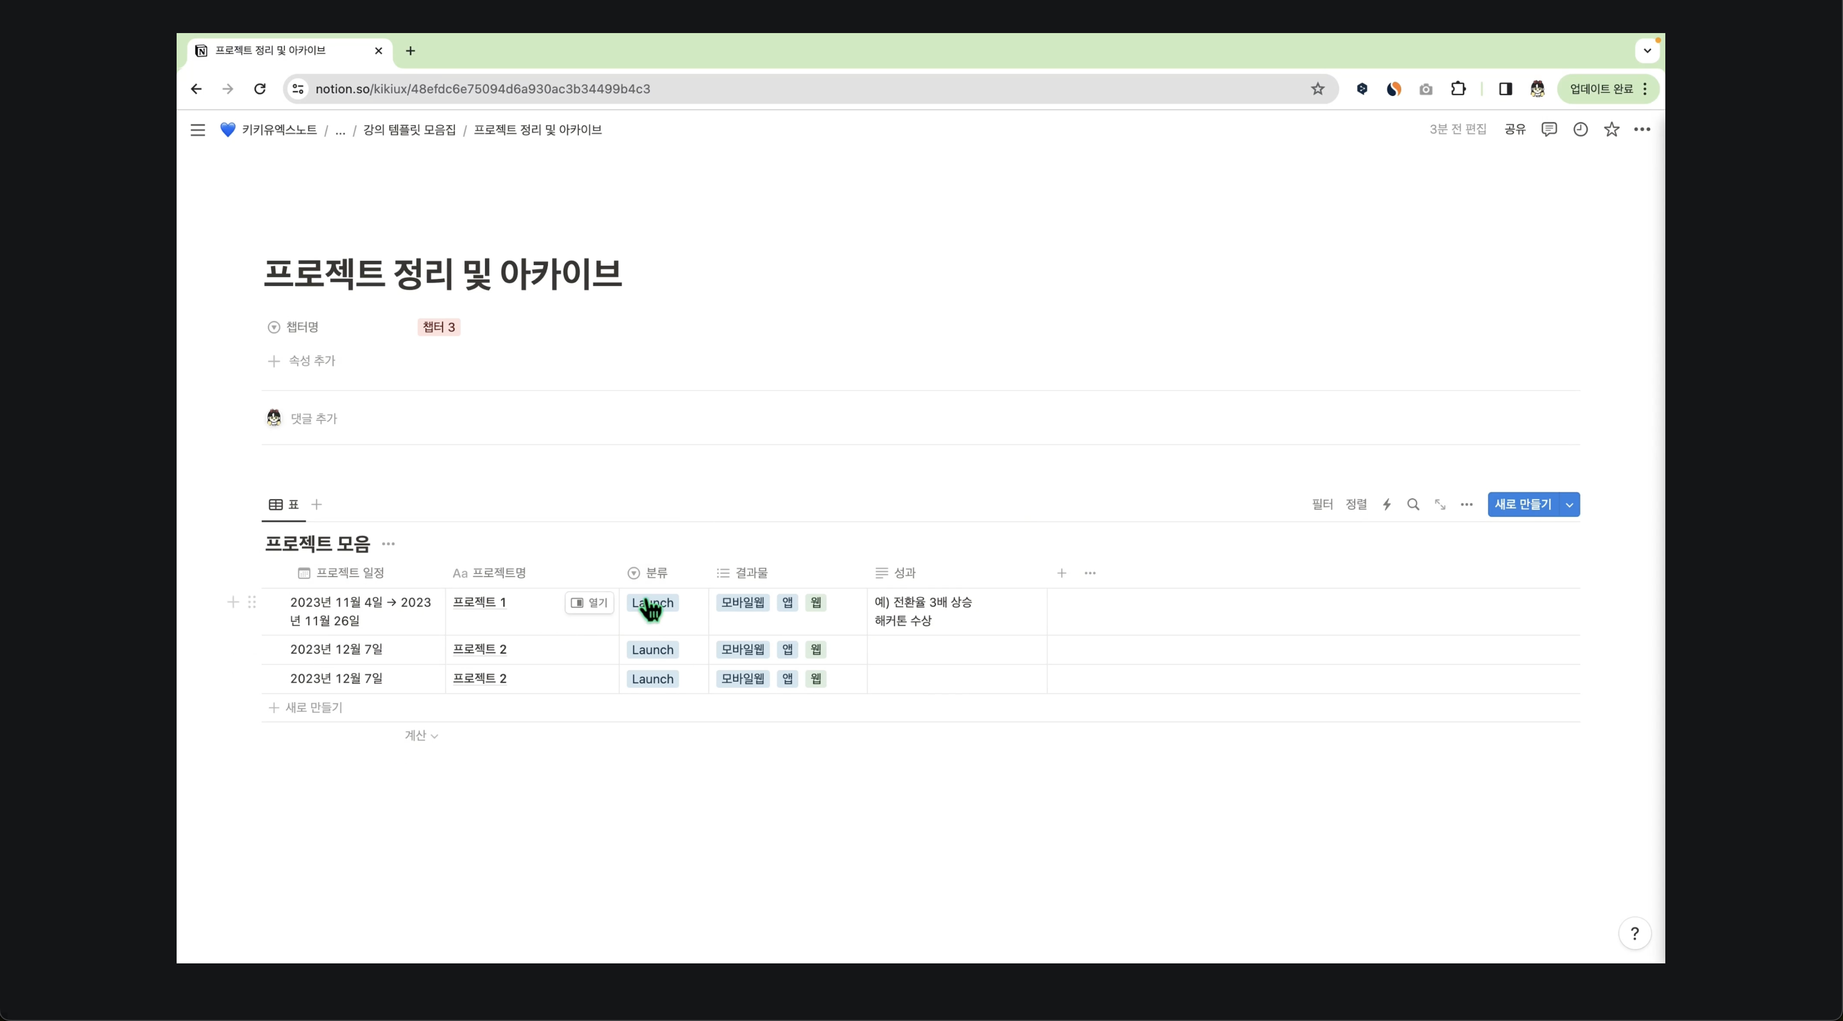Open automations with the lightning icon
This screenshot has height=1021, width=1843.
tap(1387, 505)
